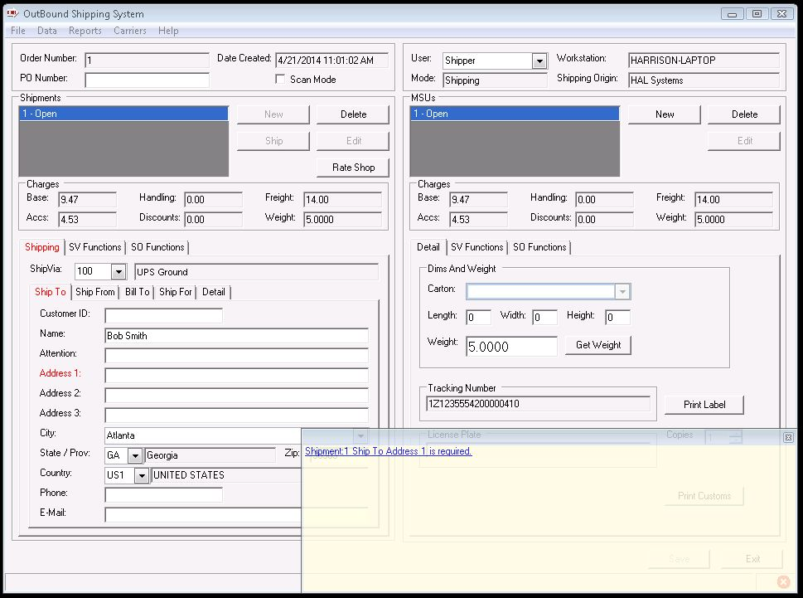Dismiss the error notification via red X icon
The height and width of the screenshot is (598, 803).
[x=782, y=581]
